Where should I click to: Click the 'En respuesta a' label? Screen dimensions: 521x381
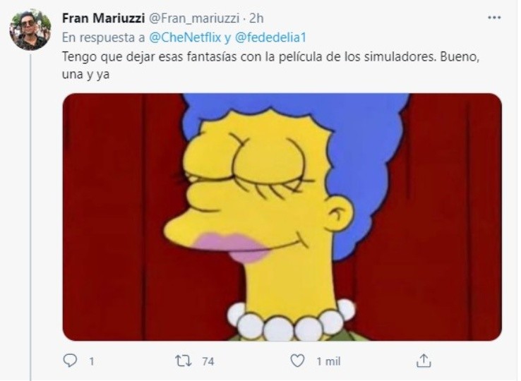[103, 37]
